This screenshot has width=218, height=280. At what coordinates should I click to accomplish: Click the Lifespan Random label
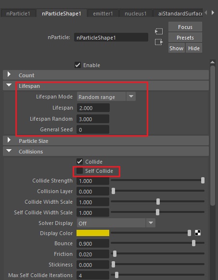[51, 119]
